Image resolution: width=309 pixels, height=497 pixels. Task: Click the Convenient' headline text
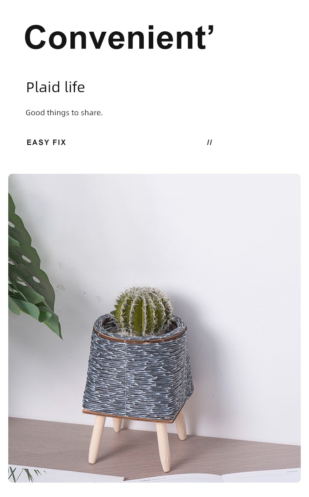(119, 37)
